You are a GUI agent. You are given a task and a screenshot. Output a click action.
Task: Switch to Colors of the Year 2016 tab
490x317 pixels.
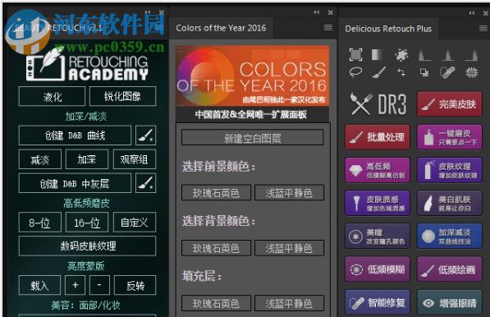(x=221, y=28)
